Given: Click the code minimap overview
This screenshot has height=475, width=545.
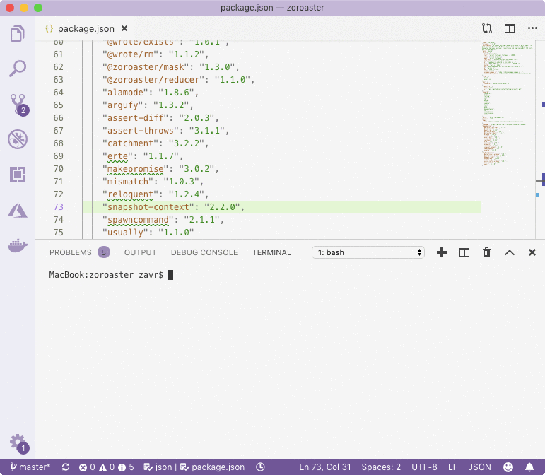Looking at the screenshot, I should click(x=508, y=104).
